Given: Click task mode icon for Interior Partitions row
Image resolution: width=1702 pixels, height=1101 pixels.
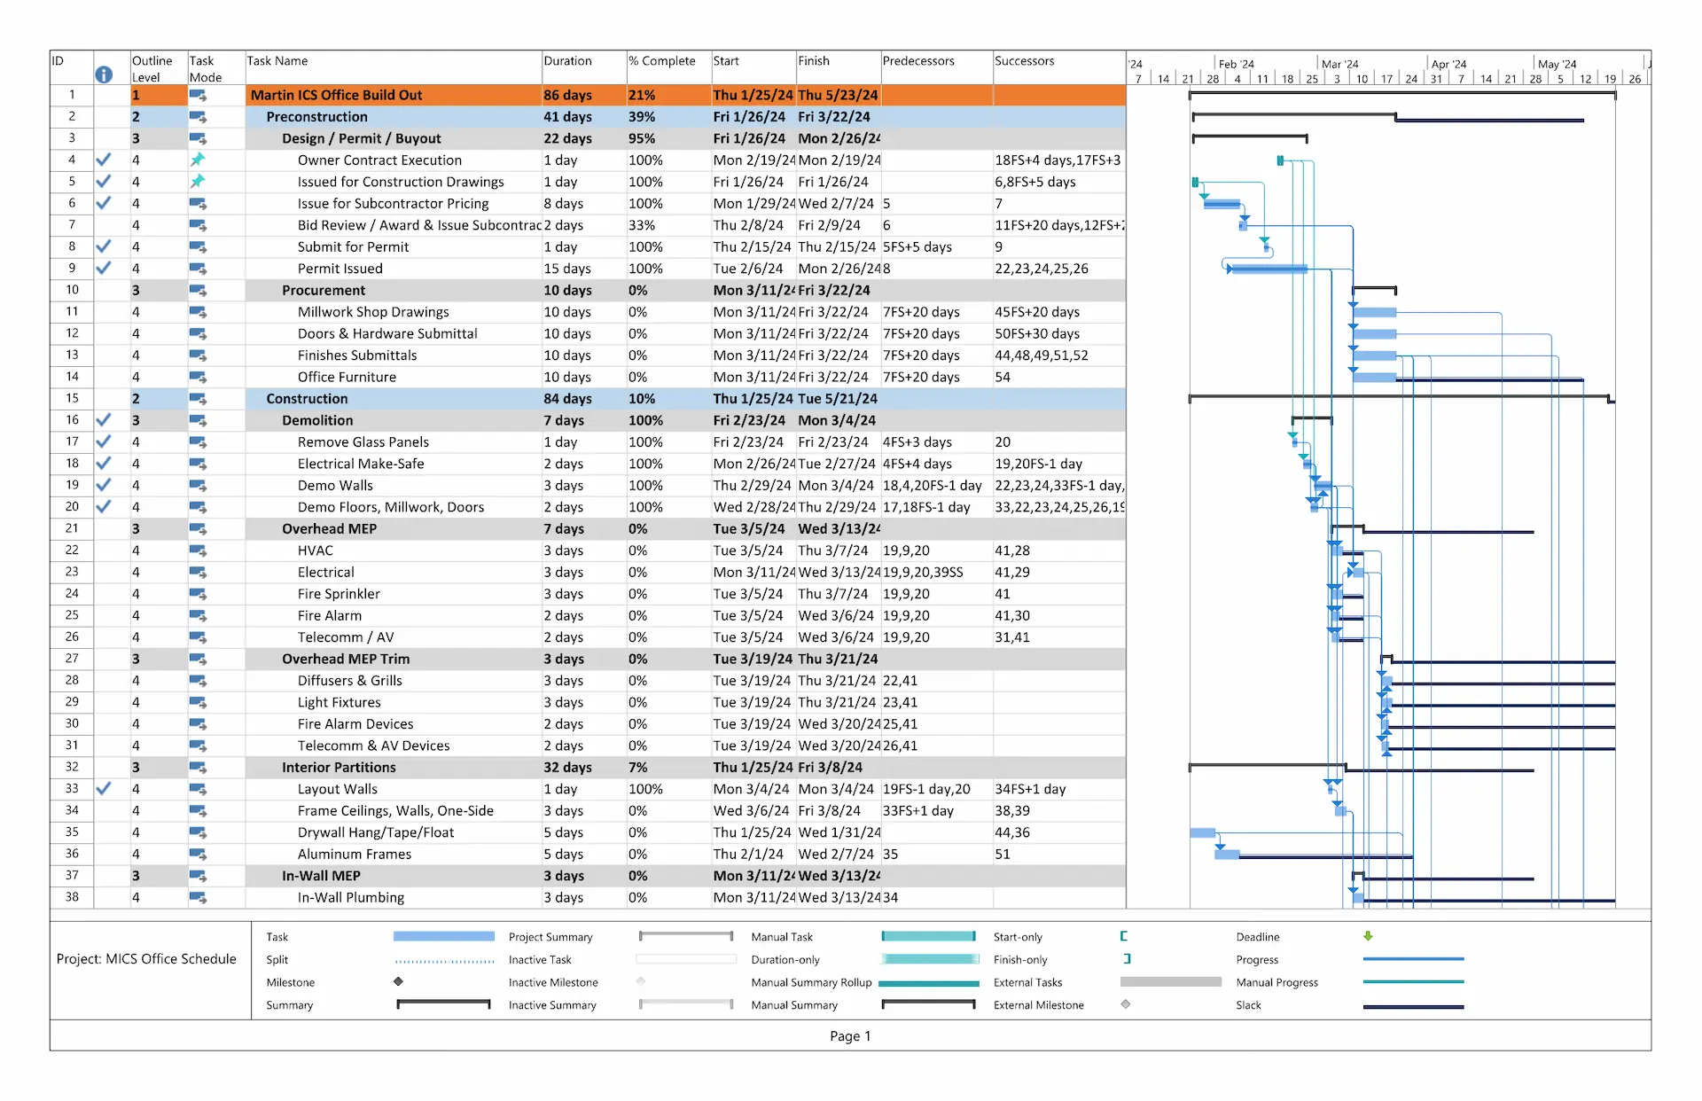Looking at the screenshot, I should click(198, 768).
